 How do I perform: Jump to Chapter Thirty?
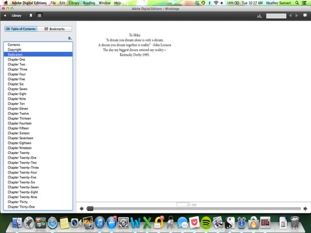click(38, 202)
